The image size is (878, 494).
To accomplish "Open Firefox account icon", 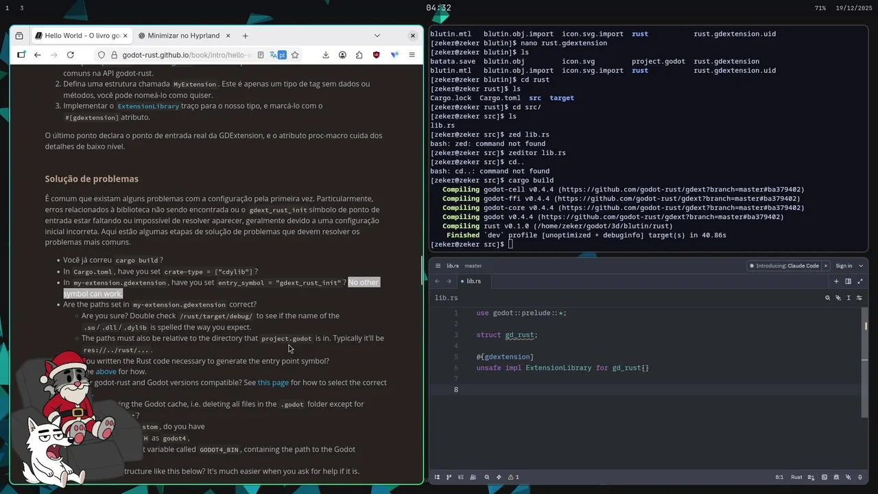I will tap(342, 55).
